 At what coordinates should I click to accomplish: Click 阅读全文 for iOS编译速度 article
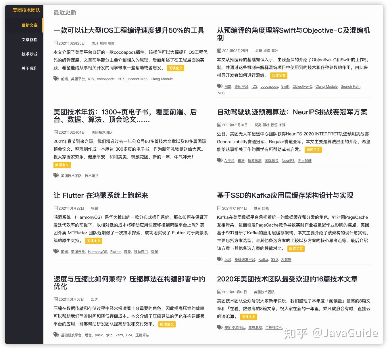[x=176, y=68]
